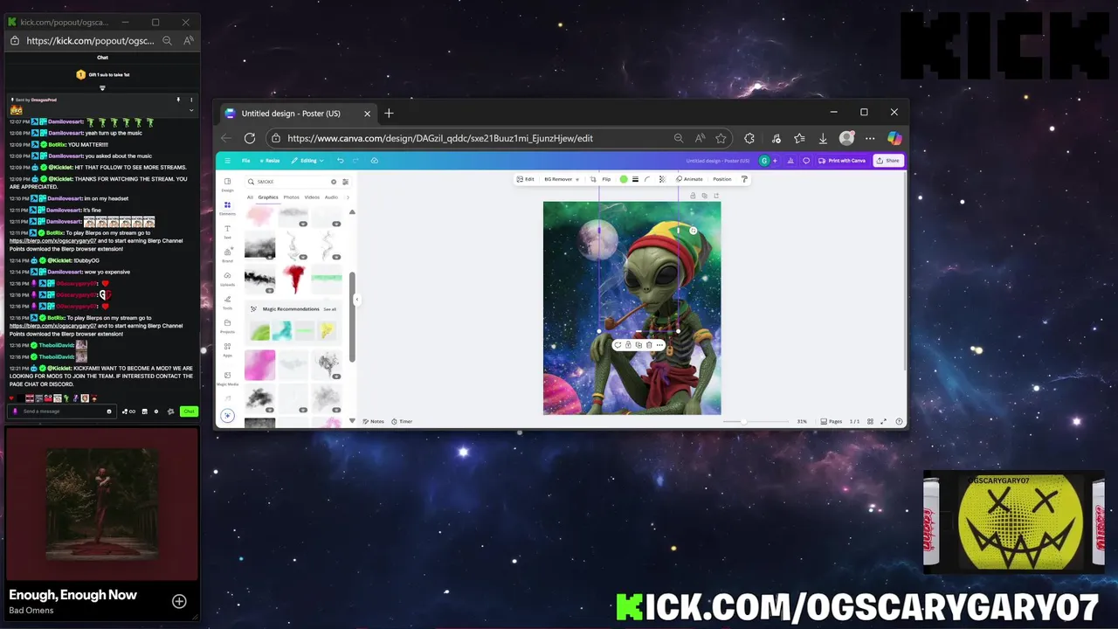Image resolution: width=1118 pixels, height=629 pixels.
Task: Click the Animate button
Action: tap(689, 179)
